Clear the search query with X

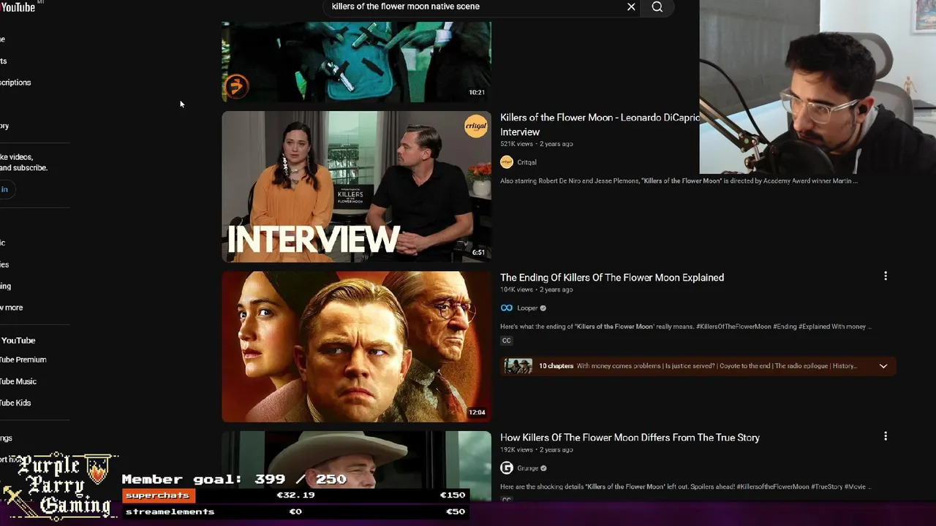pyautogui.click(x=631, y=7)
